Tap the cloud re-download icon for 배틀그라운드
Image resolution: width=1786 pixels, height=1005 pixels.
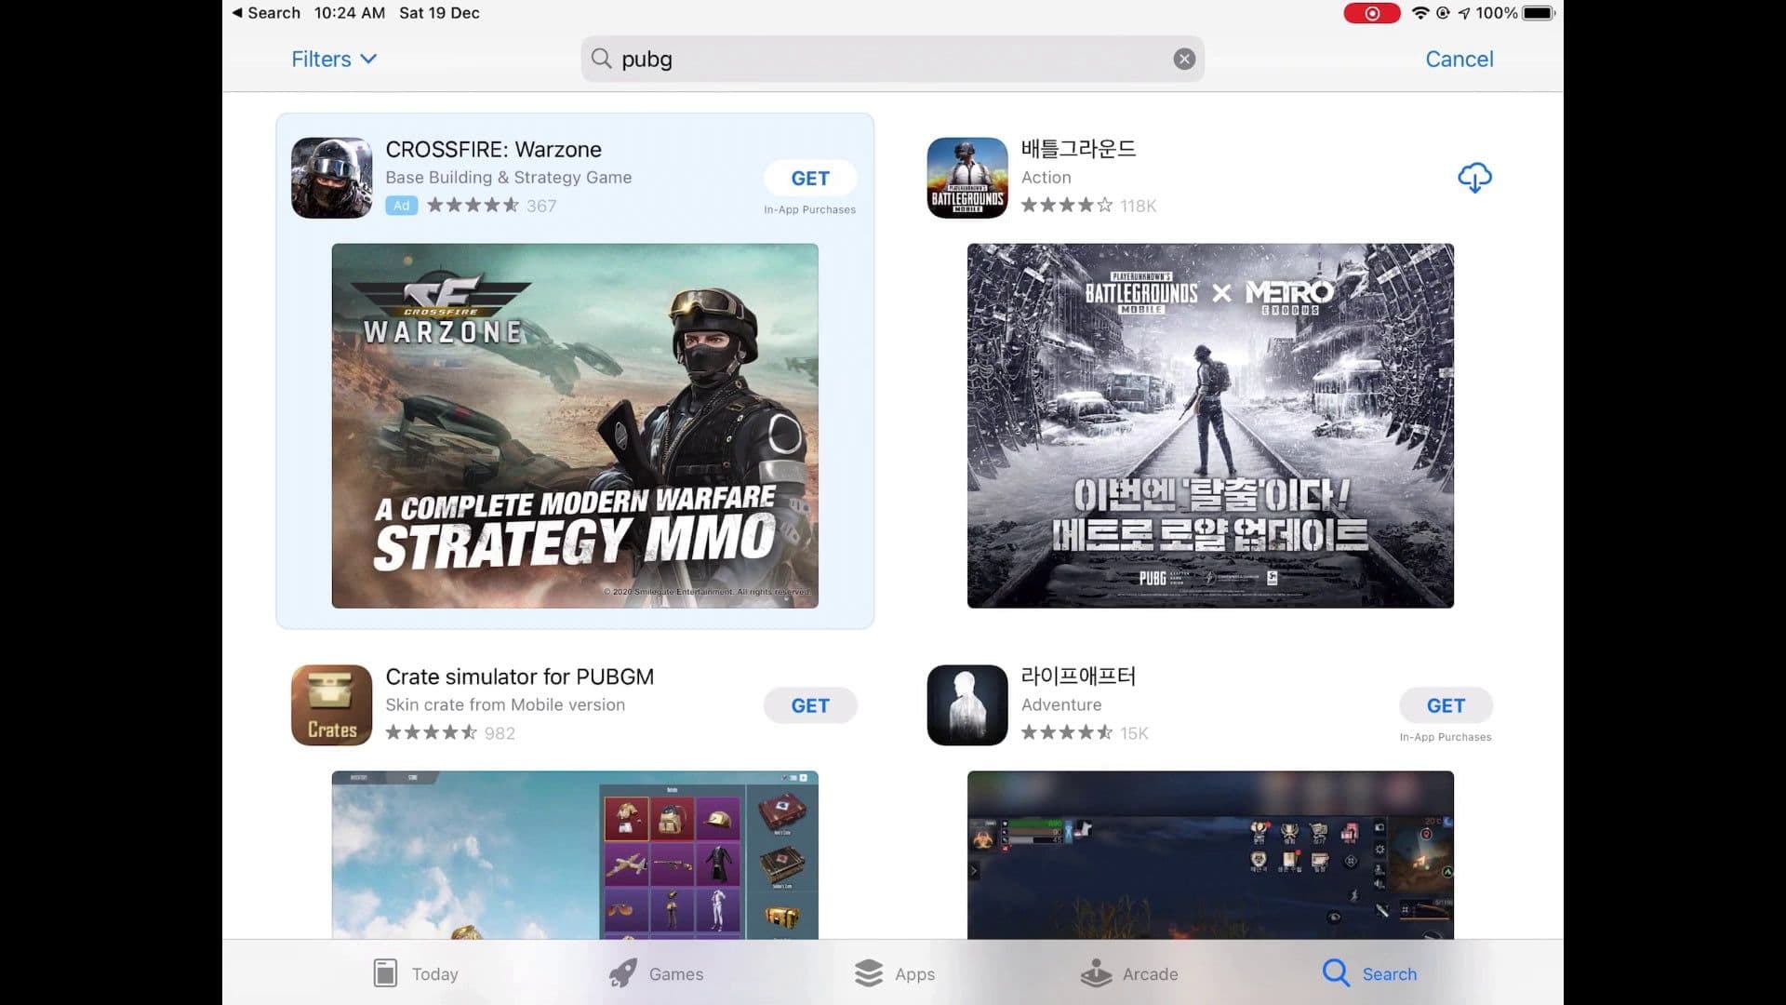coord(1477,177)
